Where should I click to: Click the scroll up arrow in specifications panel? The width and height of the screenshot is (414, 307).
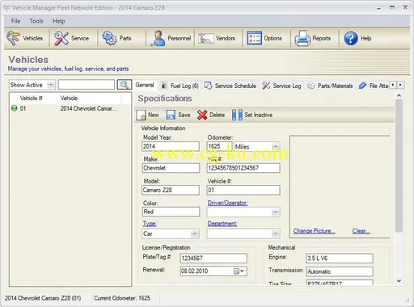pos(399,95)
